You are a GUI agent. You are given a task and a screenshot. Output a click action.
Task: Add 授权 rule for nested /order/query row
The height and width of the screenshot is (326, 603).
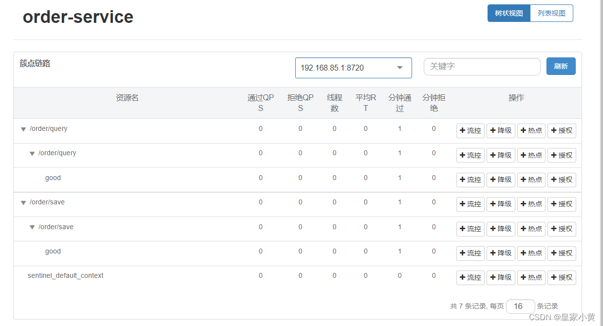[562, 155]
